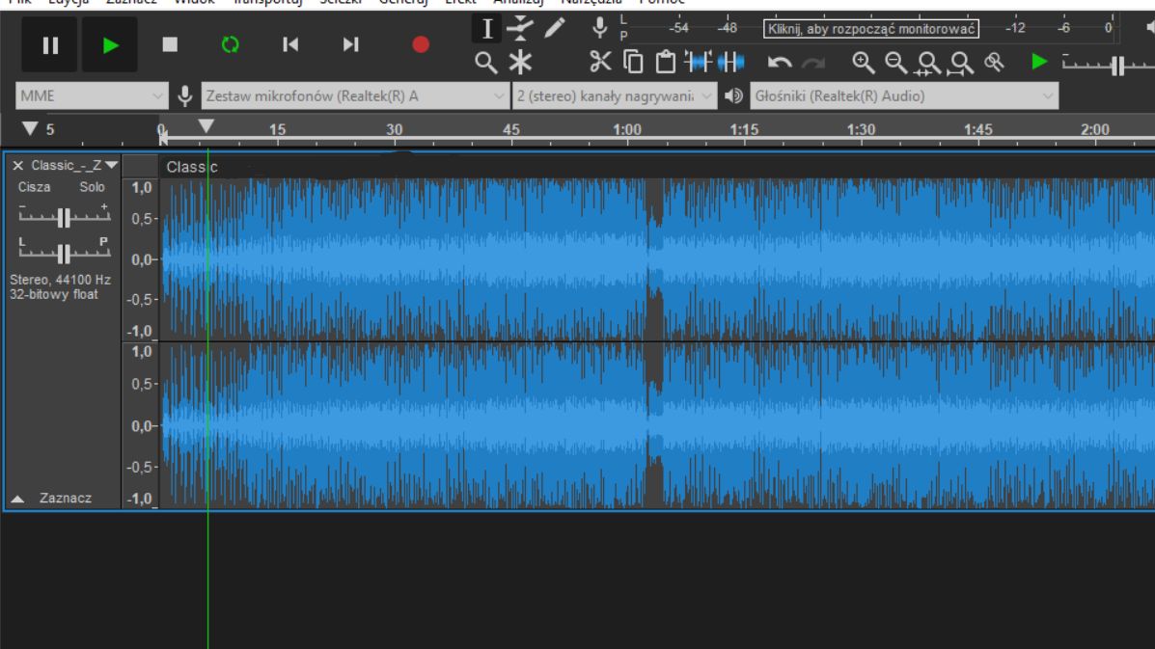1155x649 pixels.
Task: Adjust the track gain slider
Action: tap(64, 216)
